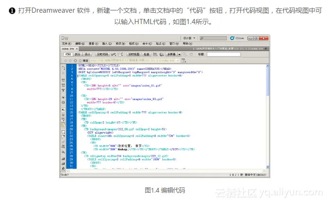
Task: Click the Refresh icon left of 标题
Action: (x=191, y=54)
